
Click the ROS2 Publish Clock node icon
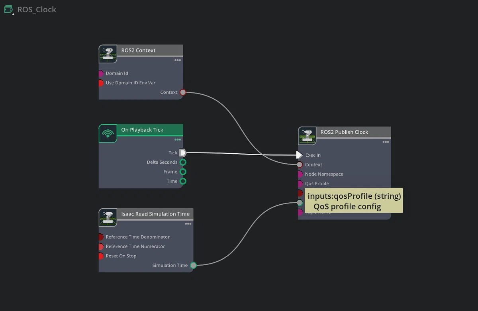(x=307, y=136)
